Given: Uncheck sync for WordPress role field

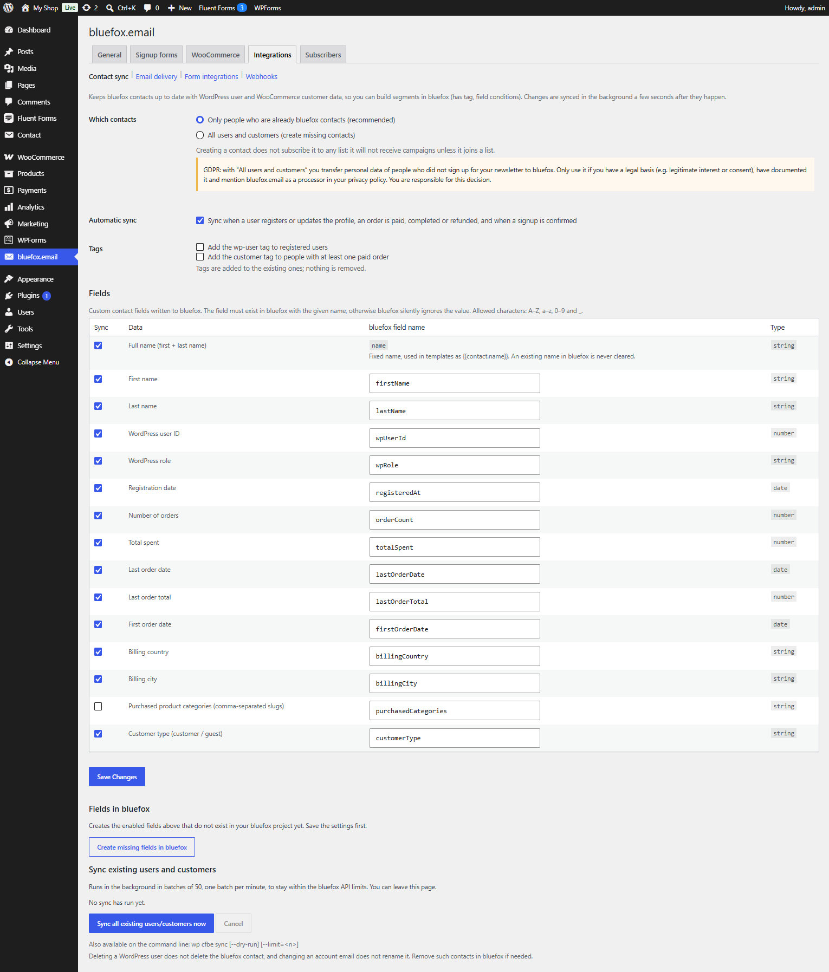Looking at the screenshot, I should tap(98, 461).
